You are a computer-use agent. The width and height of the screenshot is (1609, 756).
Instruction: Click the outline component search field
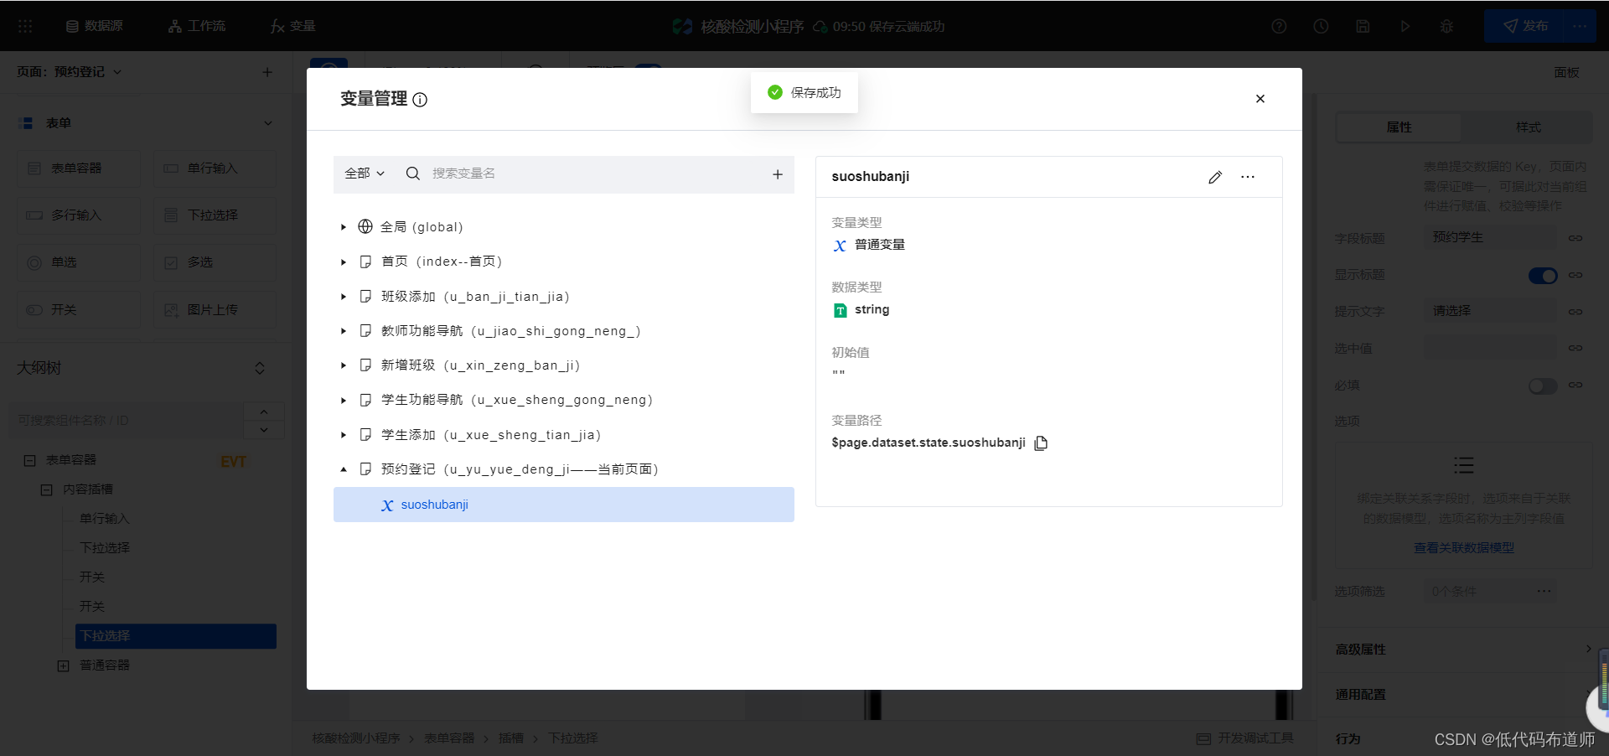pos(127,420)
